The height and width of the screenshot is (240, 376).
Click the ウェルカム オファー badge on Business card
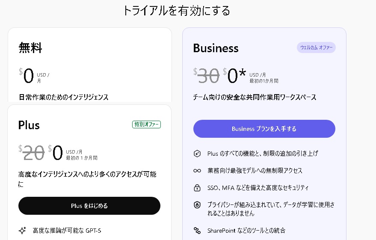[316, 47]
